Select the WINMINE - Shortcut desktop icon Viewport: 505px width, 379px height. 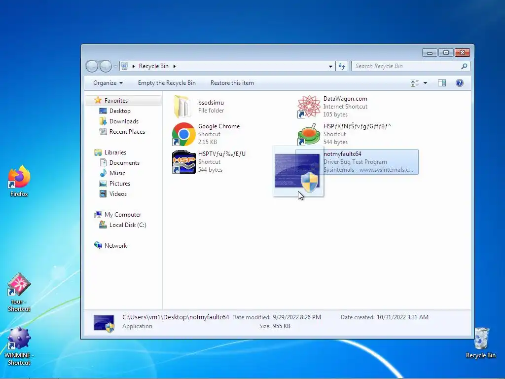[x=19, y=339]
